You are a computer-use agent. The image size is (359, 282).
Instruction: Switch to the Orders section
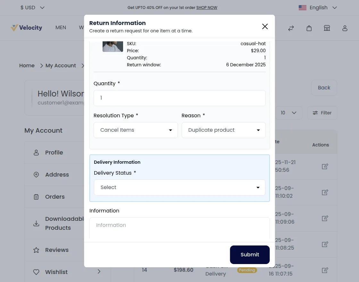54,196
